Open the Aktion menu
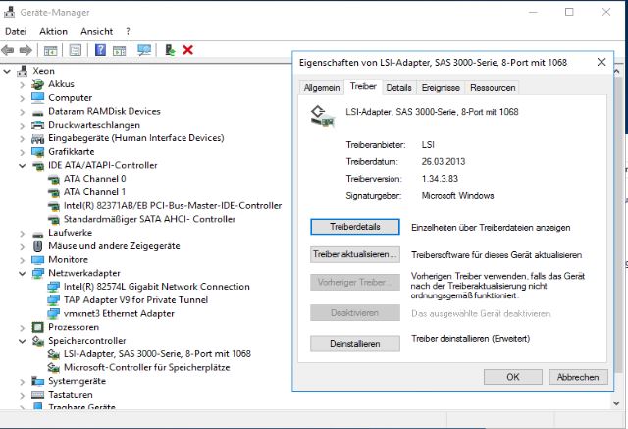The width and height of the screenshot is (628, 429). click(x=53, y=31)
